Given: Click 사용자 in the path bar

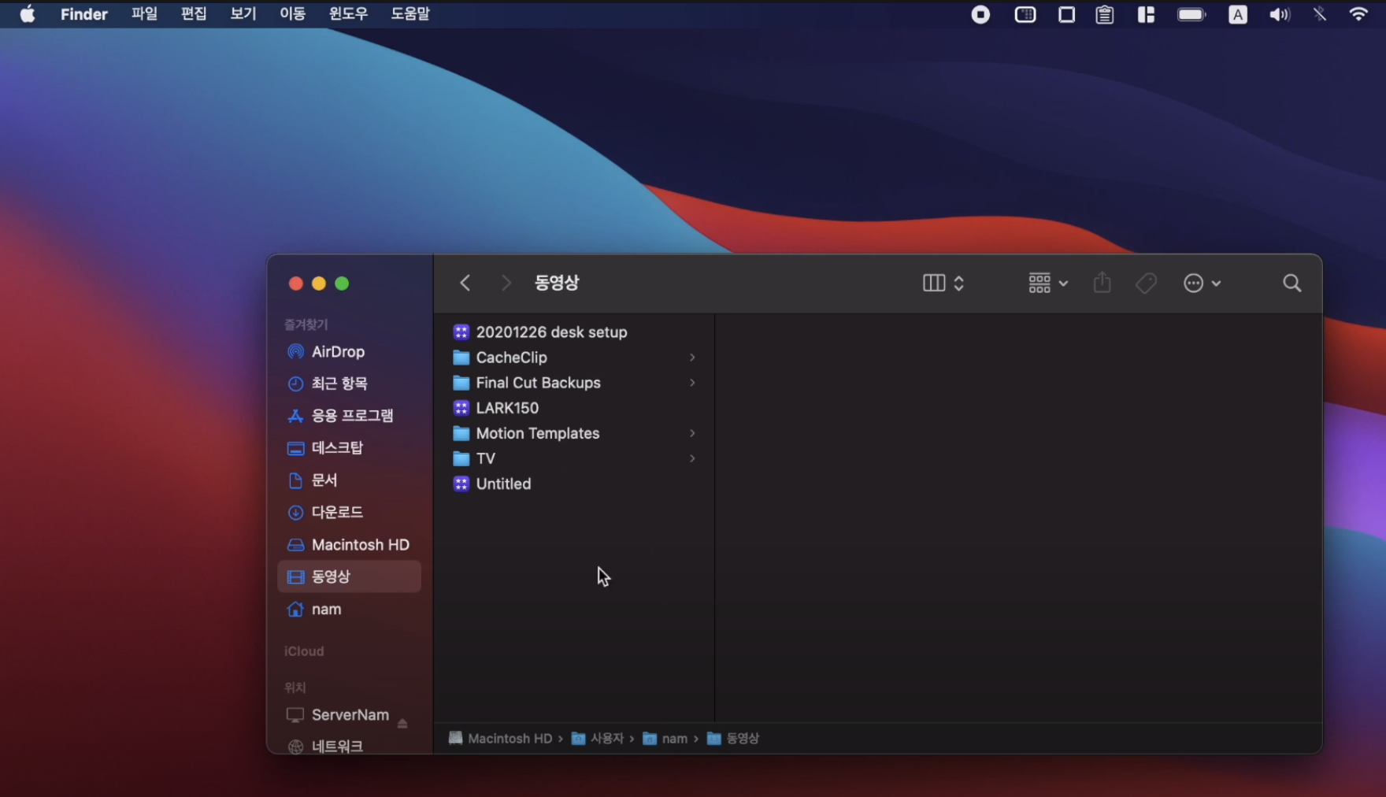Looking at the screenshot, I should pos(598,739).
